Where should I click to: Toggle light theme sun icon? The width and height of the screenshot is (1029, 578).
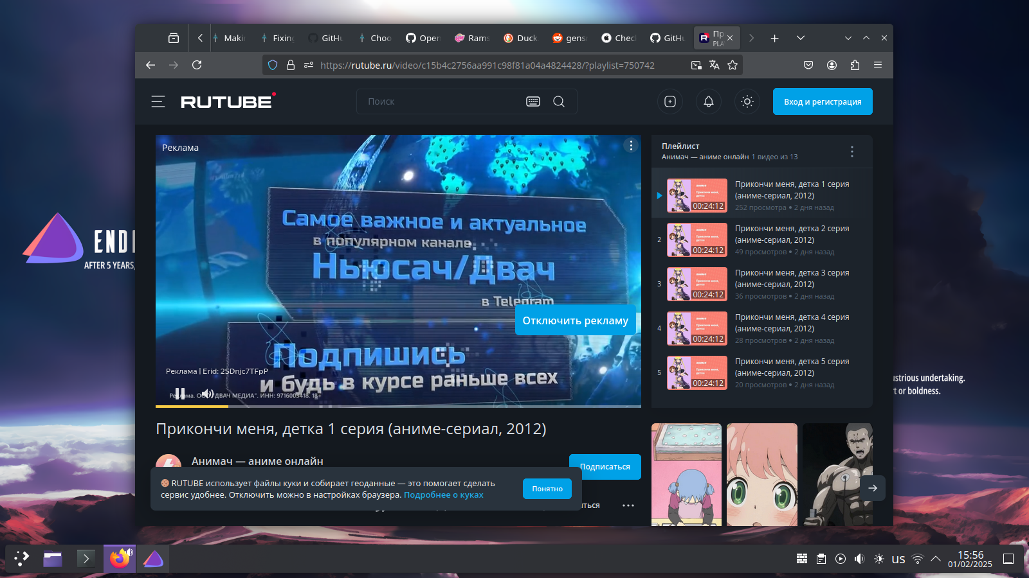tap(747, 101)
